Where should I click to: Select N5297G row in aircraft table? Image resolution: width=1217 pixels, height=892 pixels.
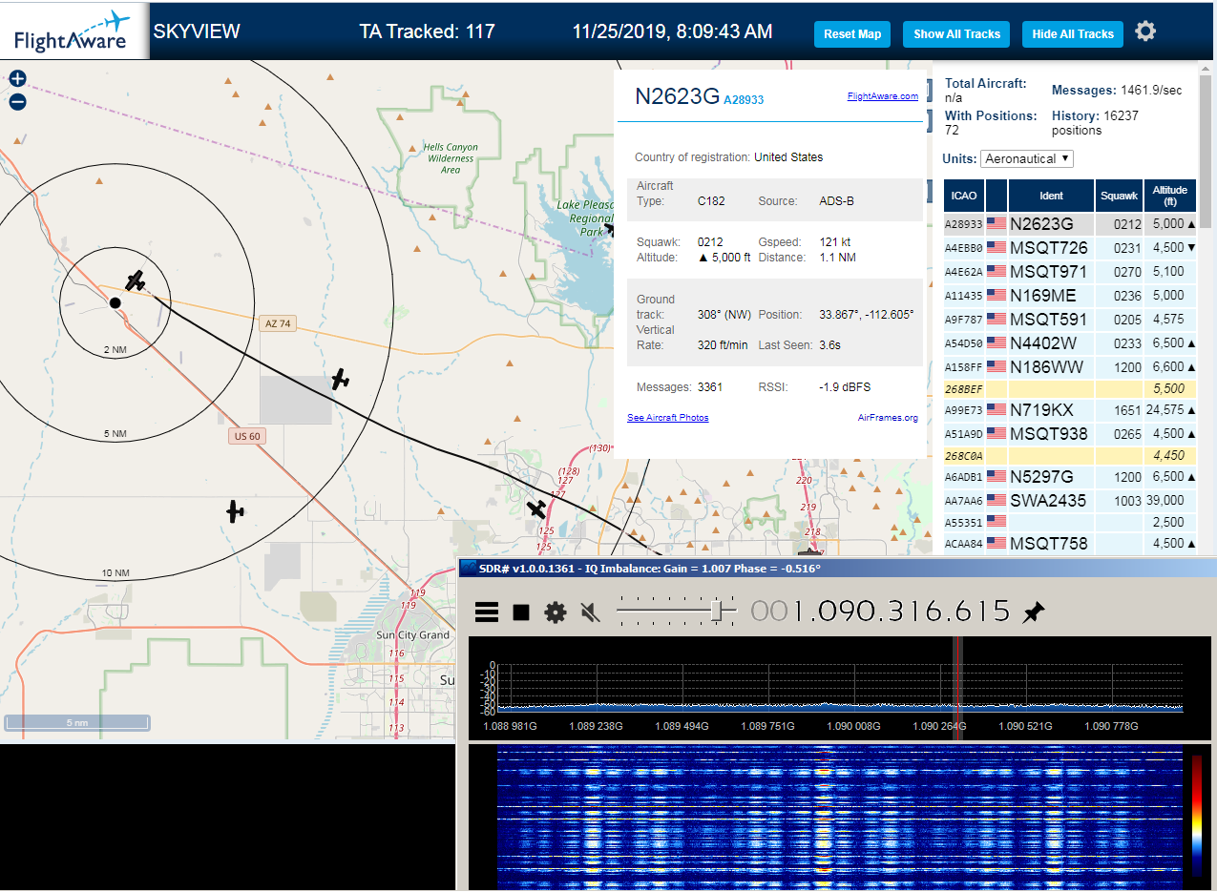1070,477
